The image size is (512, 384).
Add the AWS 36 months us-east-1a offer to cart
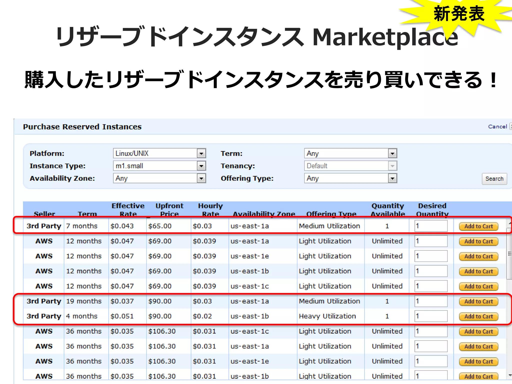pyautogui.click(x=478, y=346)
